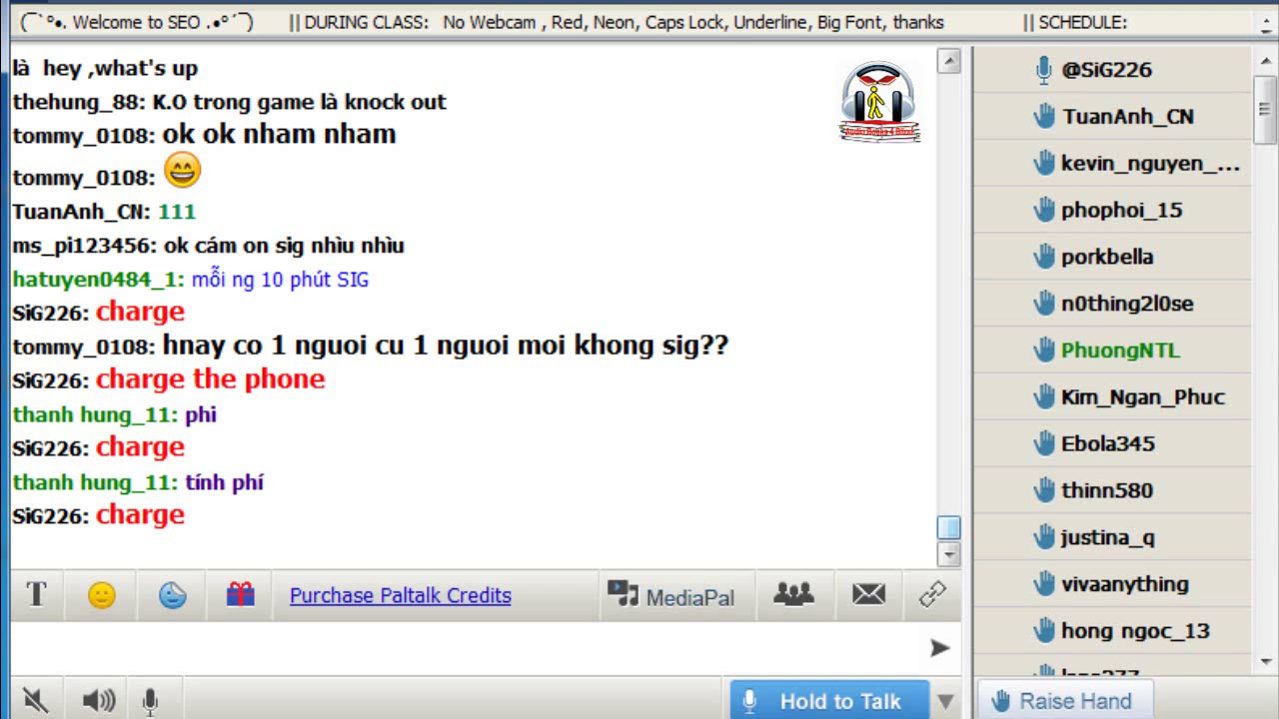Click the small microphone icon at bottom
1279x719 pixels.
(150, 702)
